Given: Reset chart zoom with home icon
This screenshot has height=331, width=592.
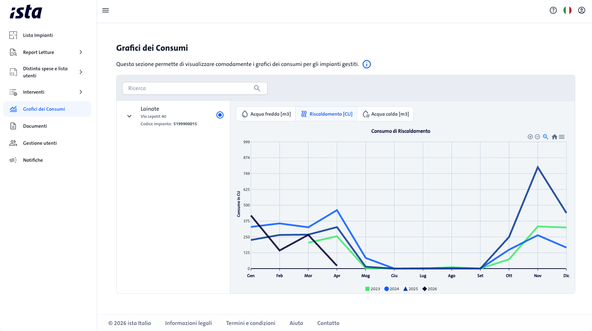Looking at the screenshot, I should (554, 137).
